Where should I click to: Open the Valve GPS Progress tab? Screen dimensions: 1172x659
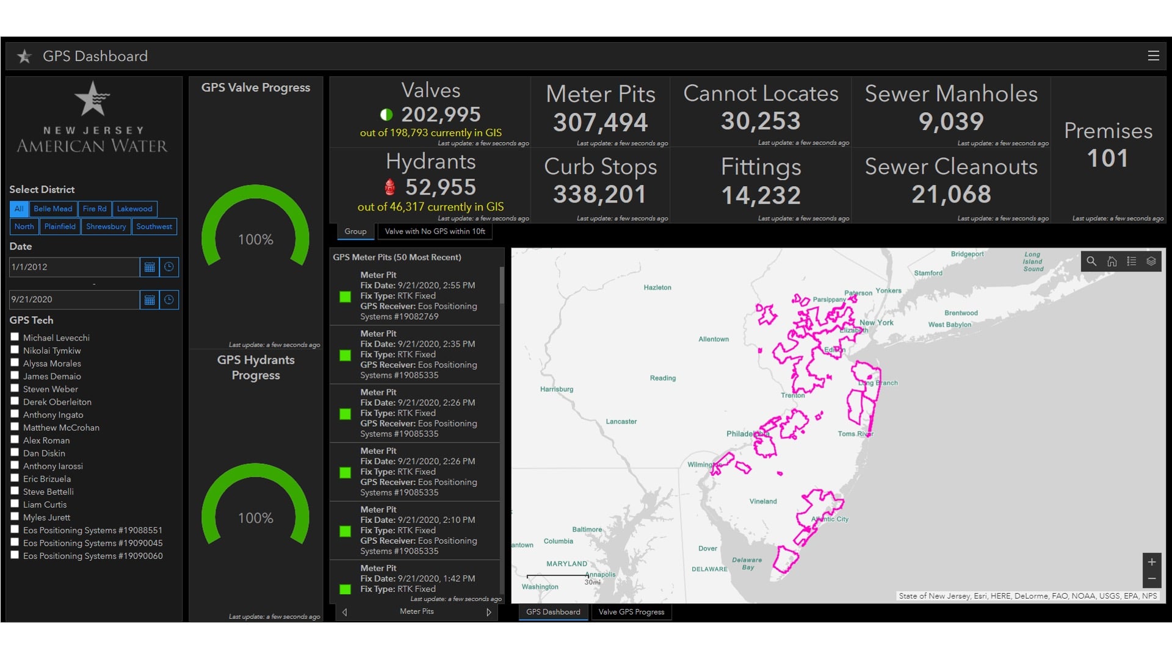632,611
